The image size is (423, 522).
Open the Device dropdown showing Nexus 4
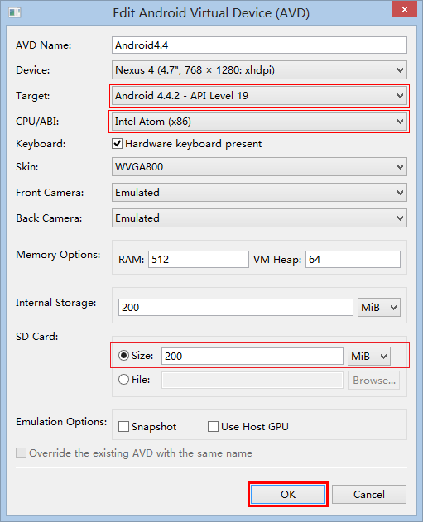(x=259, y=70)
